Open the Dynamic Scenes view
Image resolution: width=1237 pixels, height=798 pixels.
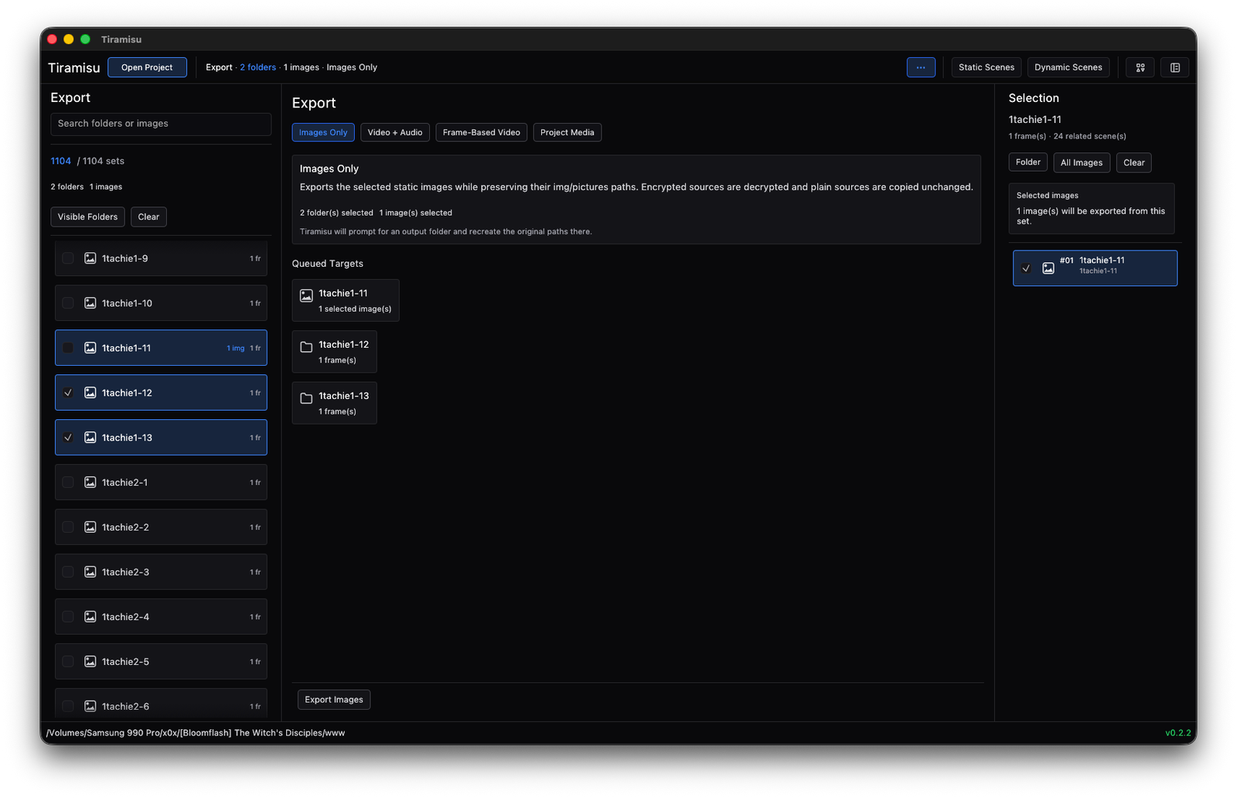pos(1068,67)
